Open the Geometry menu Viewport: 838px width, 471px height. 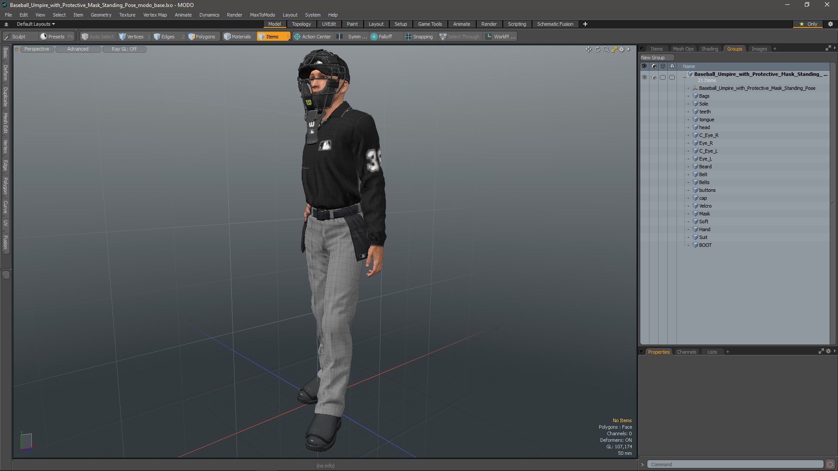(x=101, y=15)
